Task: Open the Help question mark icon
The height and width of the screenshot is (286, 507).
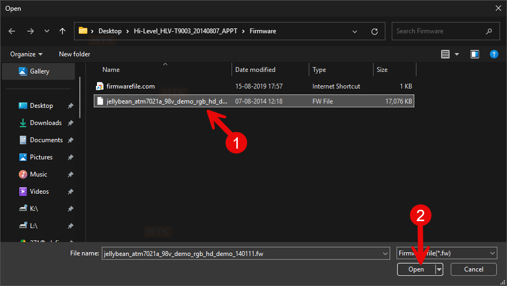Action: tap(494, 54)
